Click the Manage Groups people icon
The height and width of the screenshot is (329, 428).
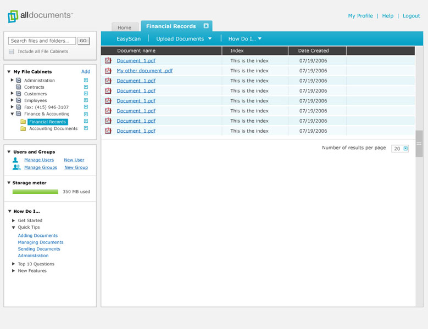(16, 167)
